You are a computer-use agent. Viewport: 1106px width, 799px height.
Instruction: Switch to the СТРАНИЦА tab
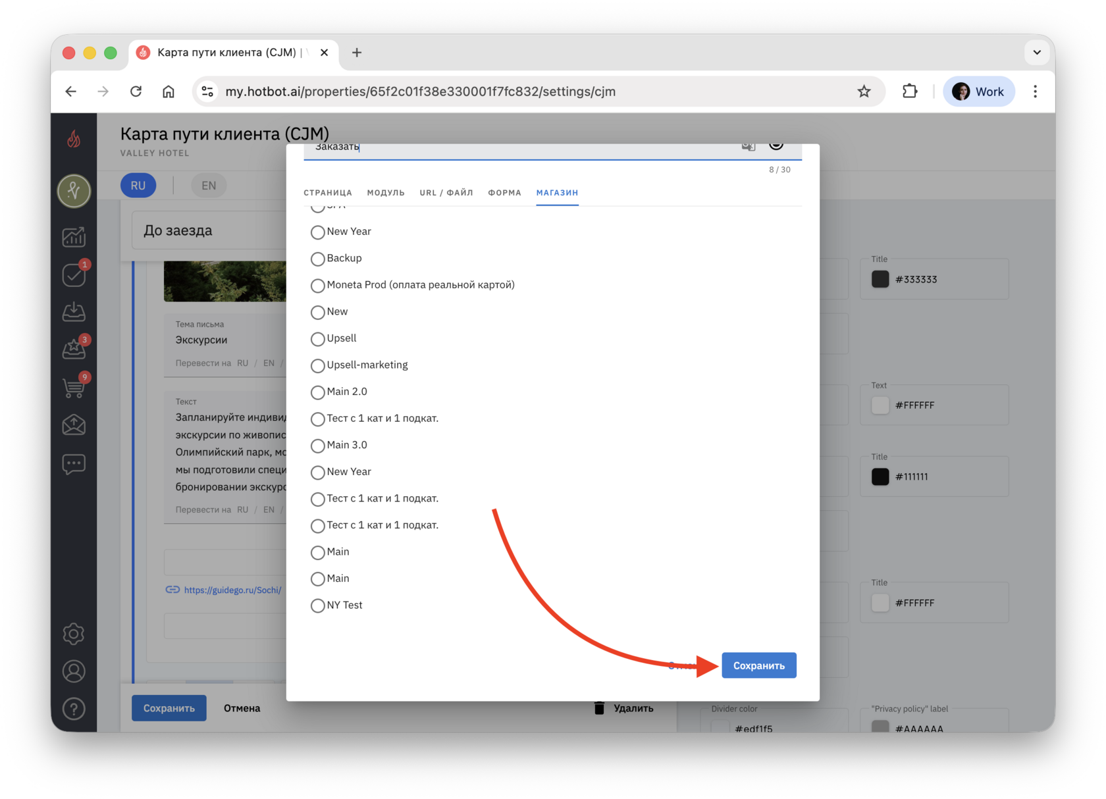(328, 193)
